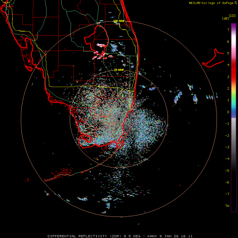Click the 3 value on the color scale
This screenshot has height=238, width=238.
pos(228,77)
